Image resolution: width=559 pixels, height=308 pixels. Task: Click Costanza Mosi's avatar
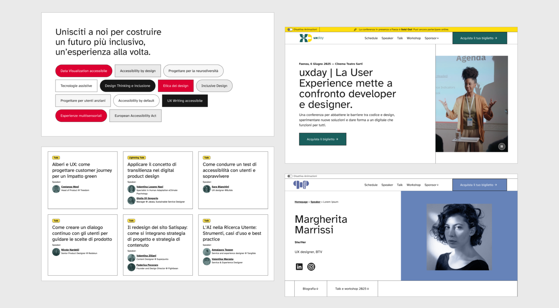[x=56, y=189]
